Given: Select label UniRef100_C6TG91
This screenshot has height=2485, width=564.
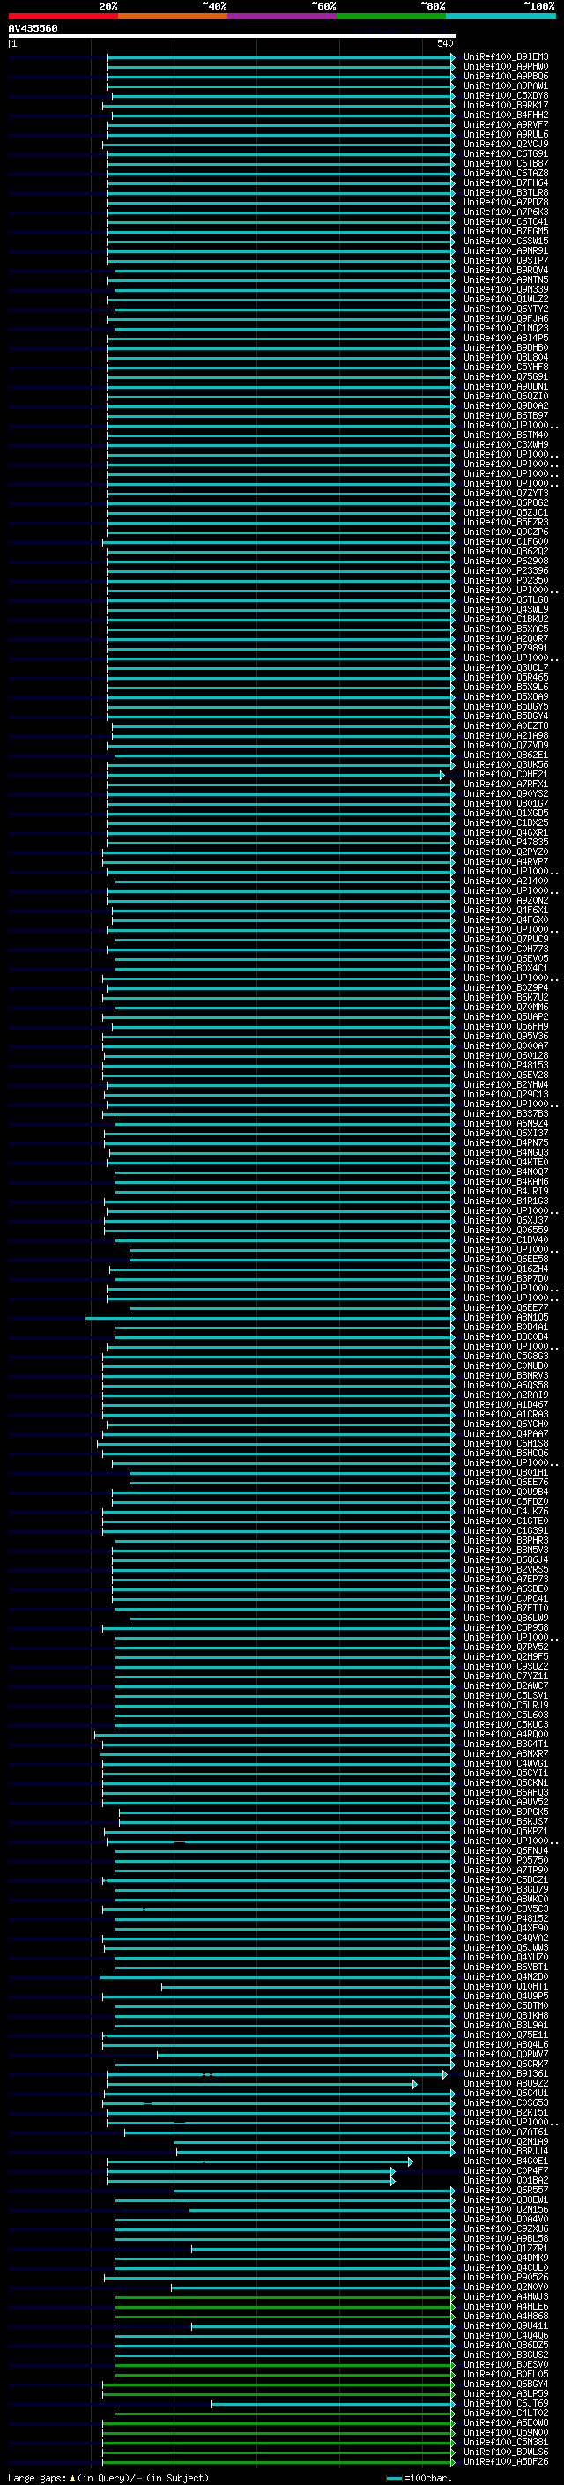Looking at the screenshot, I should click(x=505, y=153).
